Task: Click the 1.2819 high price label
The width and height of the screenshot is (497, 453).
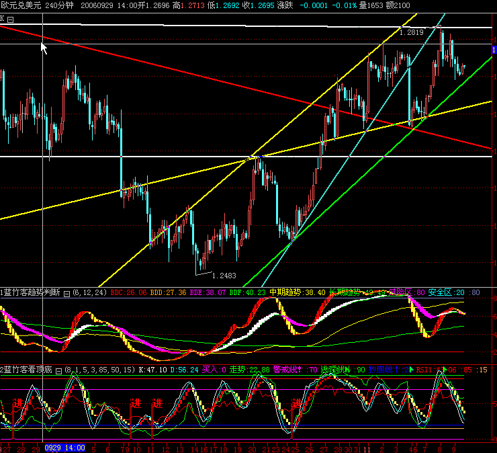Action: coord(411,32)
